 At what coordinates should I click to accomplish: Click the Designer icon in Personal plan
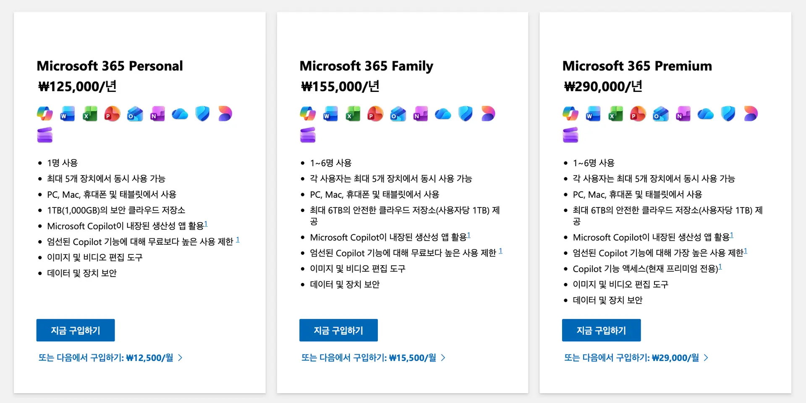(x=45, y=135)
